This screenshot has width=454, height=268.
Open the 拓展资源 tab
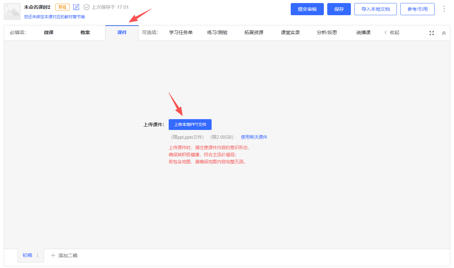[x=254, y=33]
